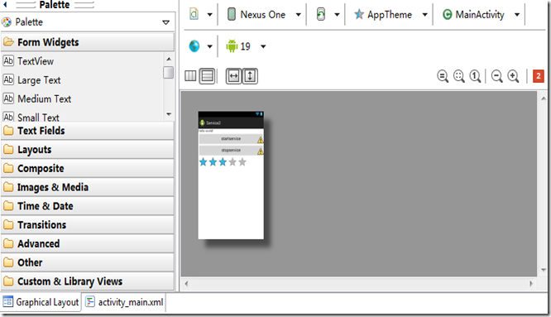Select Small Text widget in palette

pos(31,117)
